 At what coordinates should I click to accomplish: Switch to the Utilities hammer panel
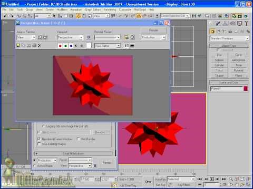[246, 23]
